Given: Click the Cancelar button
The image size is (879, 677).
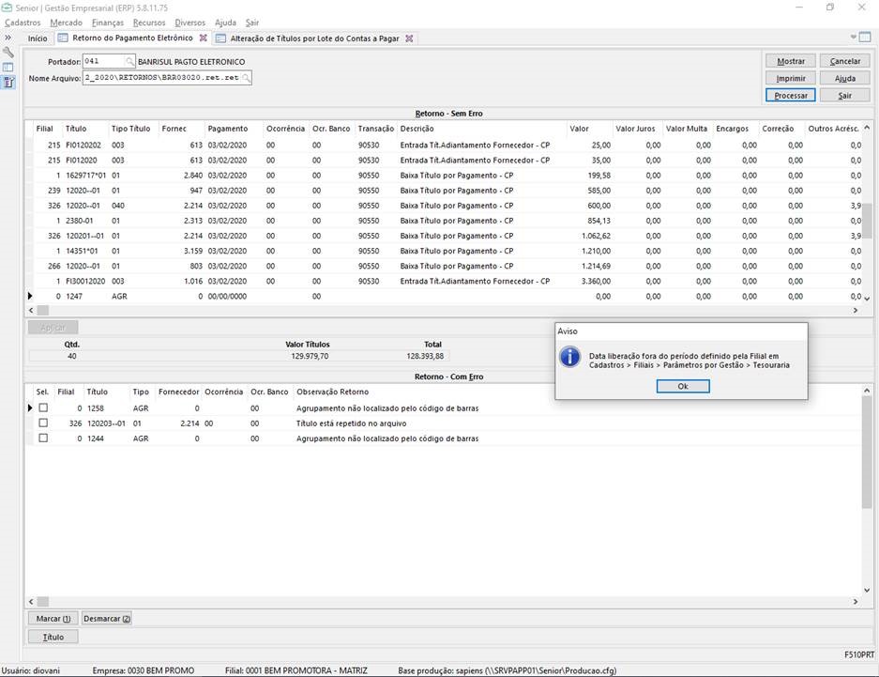Looking at the screenshot, I should (x=845, y=61).
